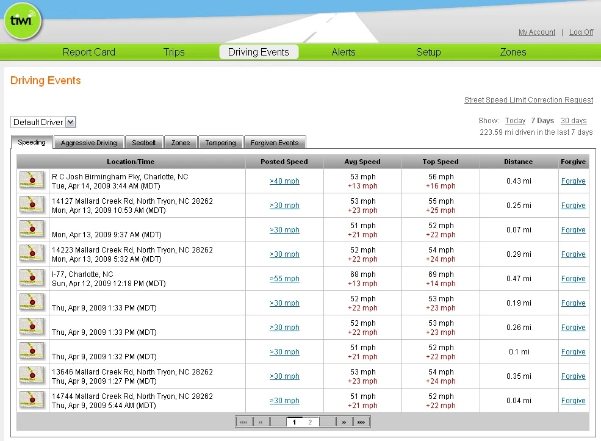
Task: Click the Top Speed column header
Action: point(441,162)
